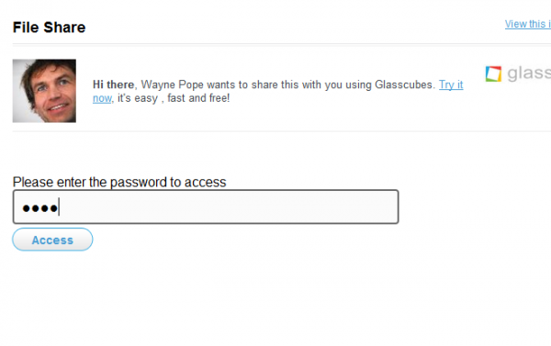Focus the password input field

pyautogui.click(x=206, y=206)
